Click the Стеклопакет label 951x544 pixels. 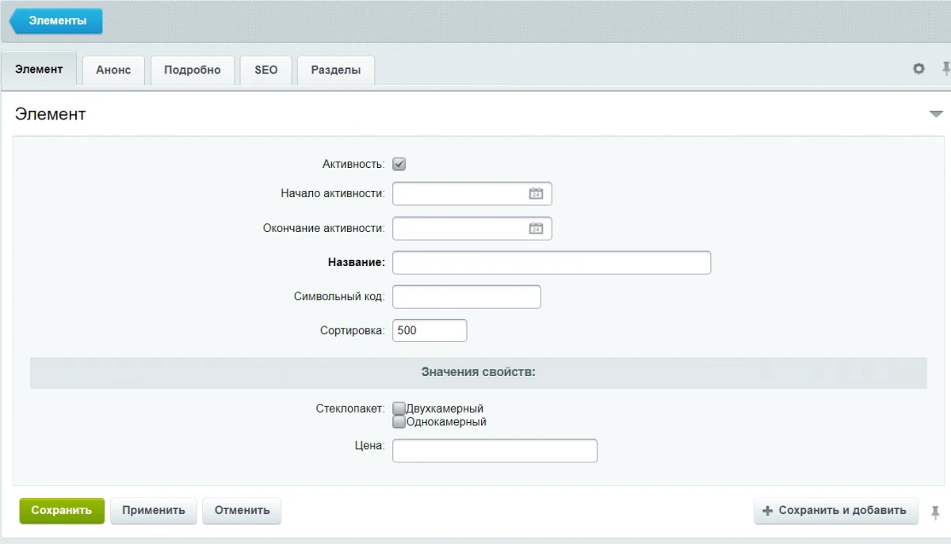(349, 409)
